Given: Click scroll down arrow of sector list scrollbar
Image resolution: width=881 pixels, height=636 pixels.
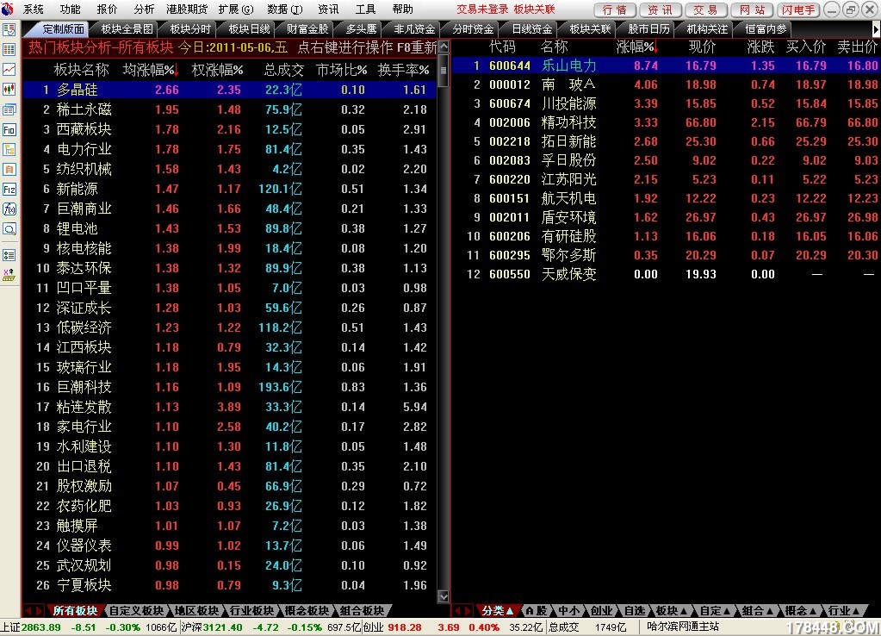Looking at the screenshot, I should point(444,596).
